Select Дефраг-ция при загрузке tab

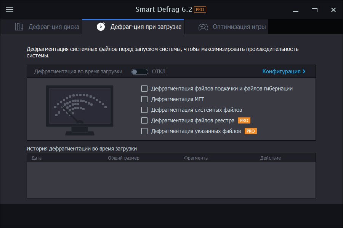coord(133,27)
